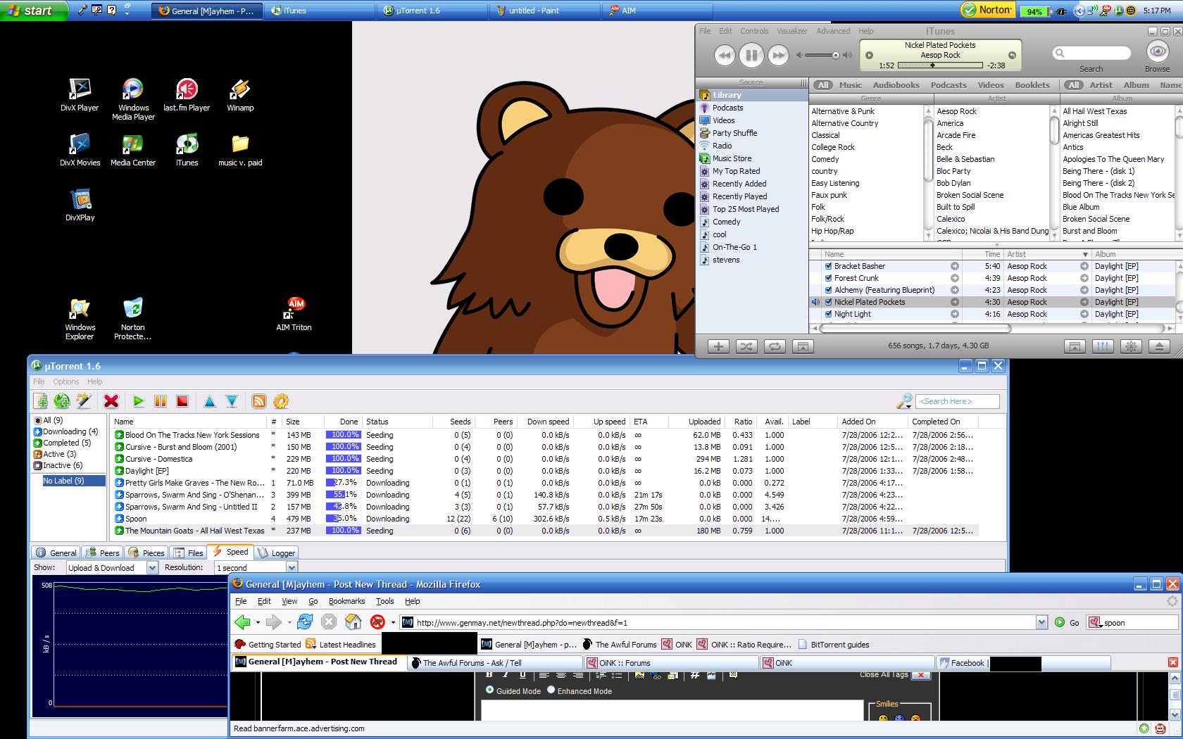
Task: Click the iTunes Previous track button
Action: [725, 55]
